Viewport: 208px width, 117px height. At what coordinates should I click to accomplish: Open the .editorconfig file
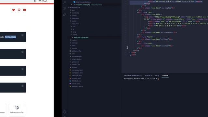(76, 51)
